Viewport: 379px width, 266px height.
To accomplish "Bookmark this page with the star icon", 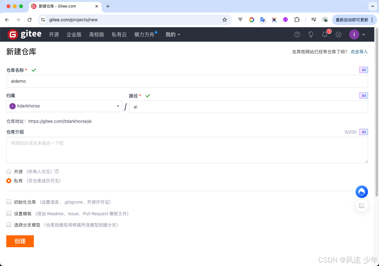I will pos(225,20).
